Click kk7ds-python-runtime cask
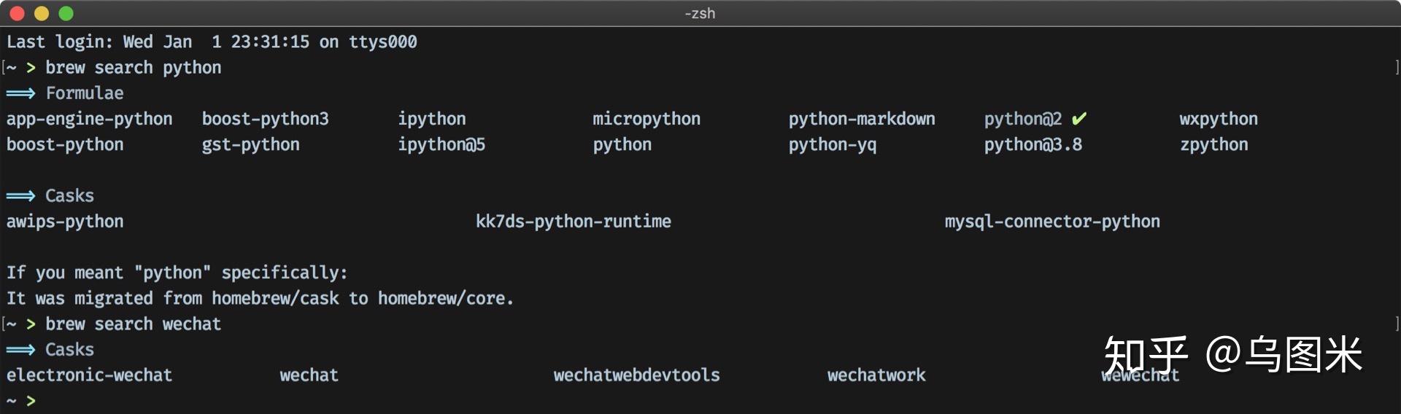 point(573,222)
